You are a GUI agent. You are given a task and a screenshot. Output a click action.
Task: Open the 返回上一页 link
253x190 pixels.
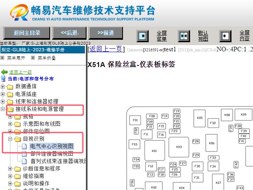point(106,49)
